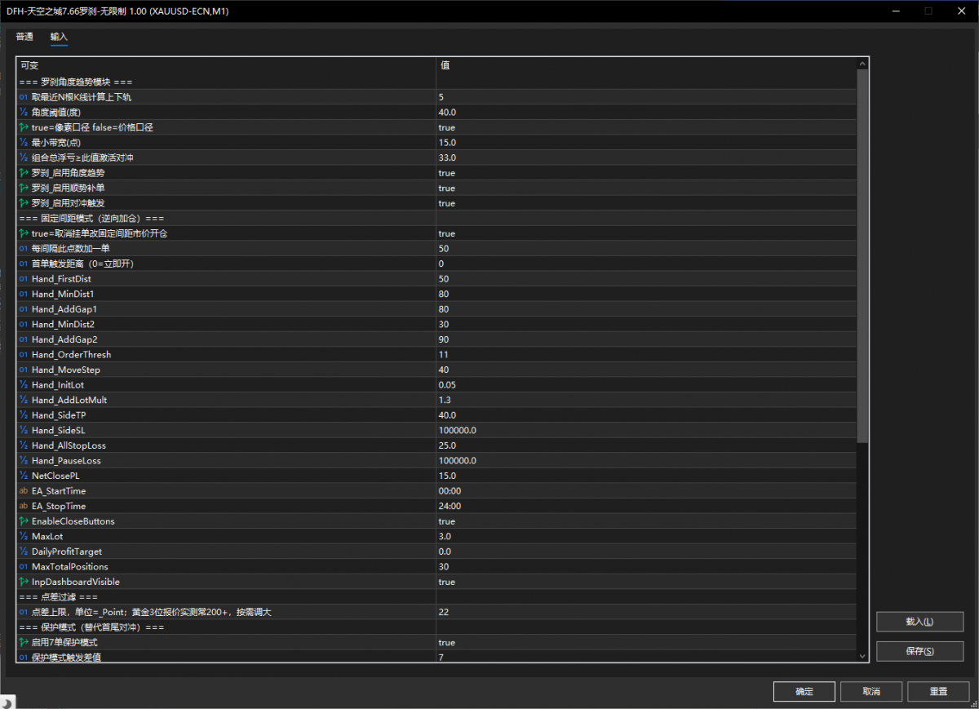Click the scrollbar down arrow of the inputs list
This screenshot has height=709, width=979.
862,655
